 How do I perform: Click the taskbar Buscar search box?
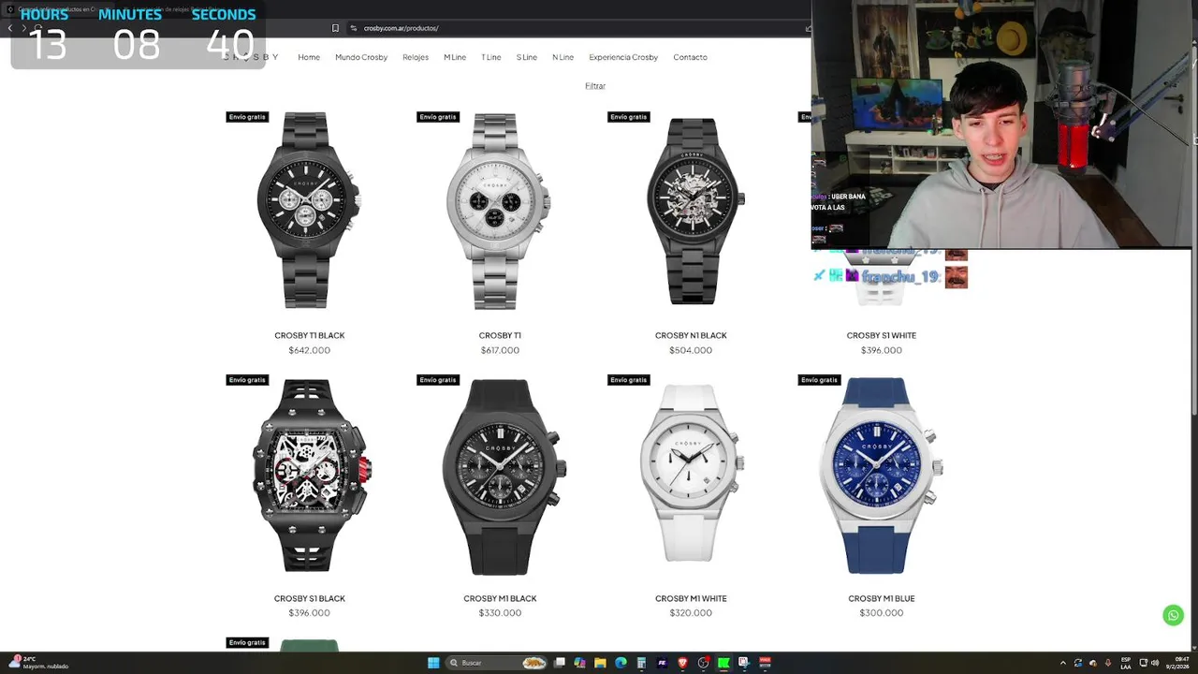tap(497, 663)
